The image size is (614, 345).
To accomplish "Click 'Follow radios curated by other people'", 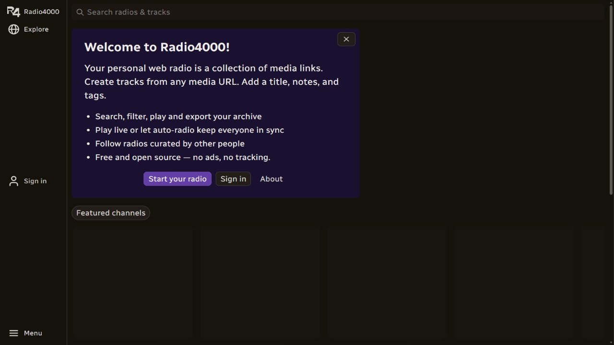I will click(x=170, y=144).
